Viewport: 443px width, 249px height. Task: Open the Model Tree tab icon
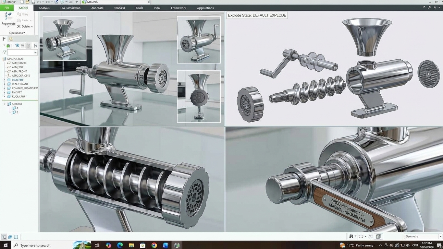pyautogui.click(x=4, y=39)
